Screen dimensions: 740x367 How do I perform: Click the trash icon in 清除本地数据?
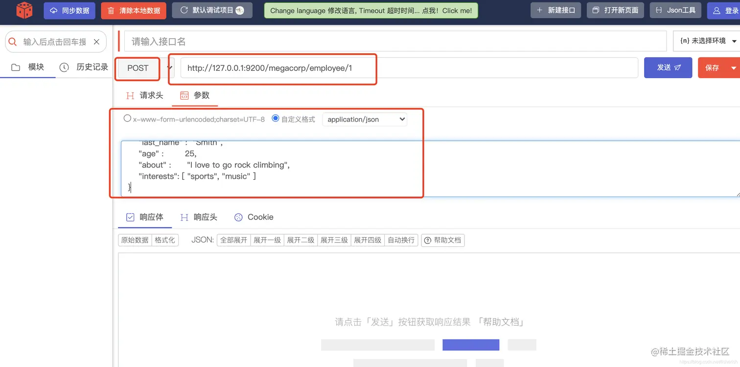[x=111, y=11]
